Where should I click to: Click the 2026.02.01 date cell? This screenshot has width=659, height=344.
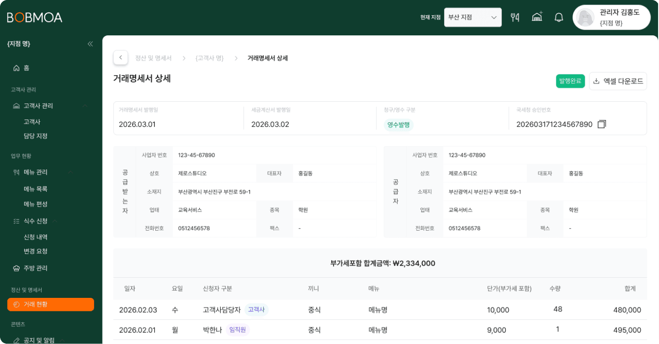pyautogui.click(x=137, y=330)
